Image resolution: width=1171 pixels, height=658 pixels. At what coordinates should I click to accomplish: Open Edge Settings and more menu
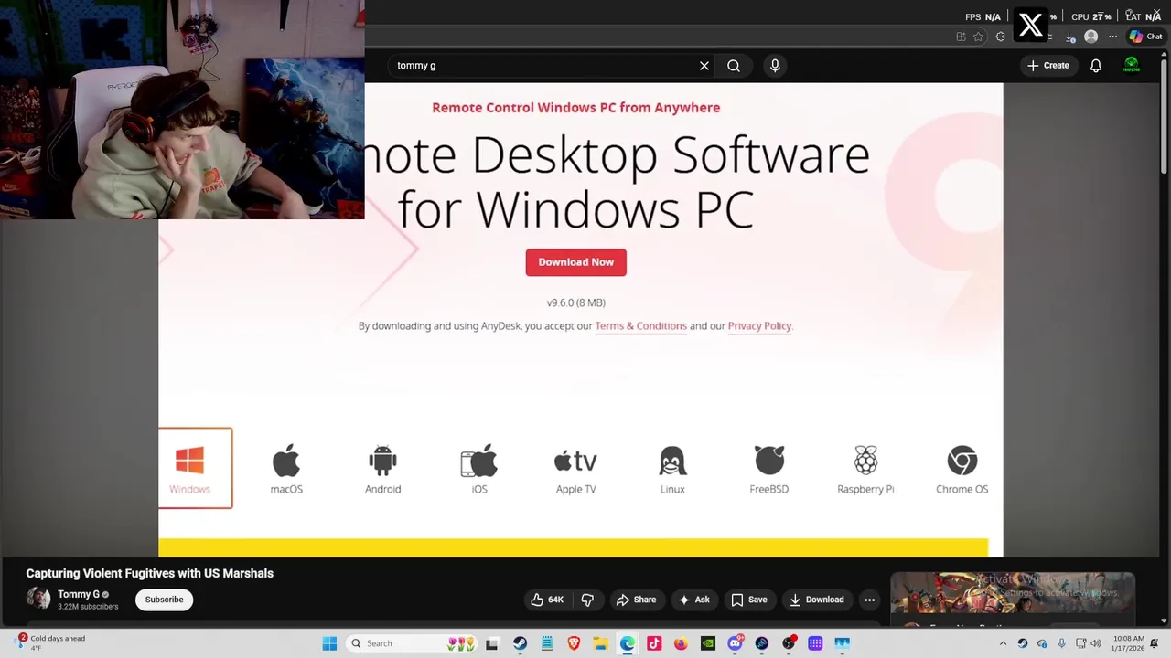pos(1112,37)
